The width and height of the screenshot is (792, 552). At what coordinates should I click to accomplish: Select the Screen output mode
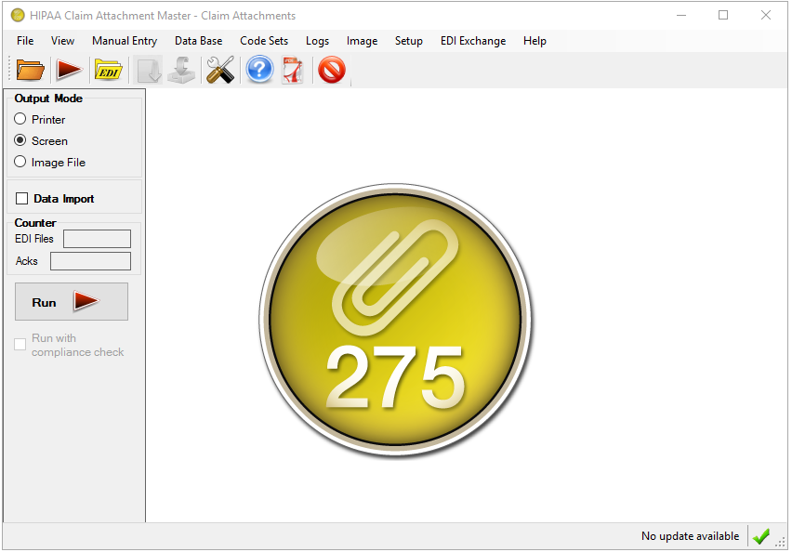pos(20,140)
